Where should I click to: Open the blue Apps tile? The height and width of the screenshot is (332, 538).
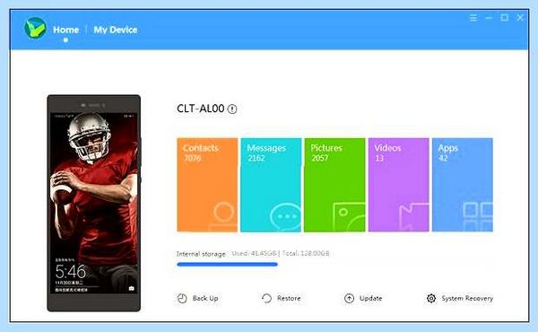463,185
